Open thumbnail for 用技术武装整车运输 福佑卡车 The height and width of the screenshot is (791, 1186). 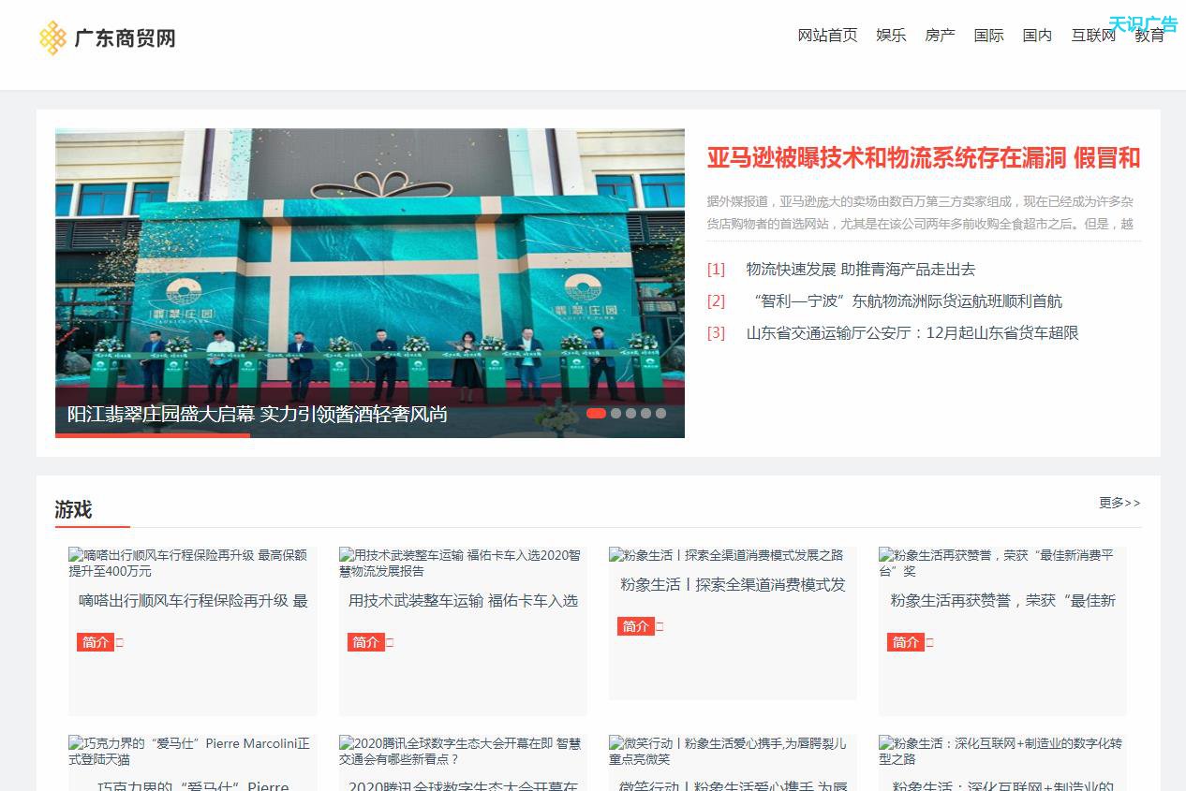[x=463, y=563]
